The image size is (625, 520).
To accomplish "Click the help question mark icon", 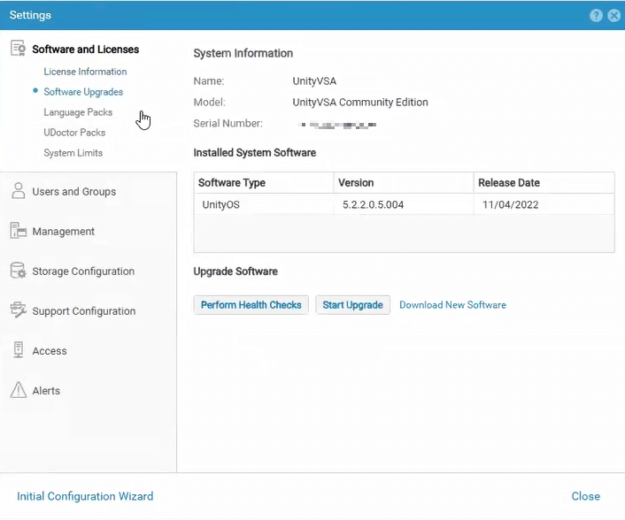I will [x=596, y=16].
